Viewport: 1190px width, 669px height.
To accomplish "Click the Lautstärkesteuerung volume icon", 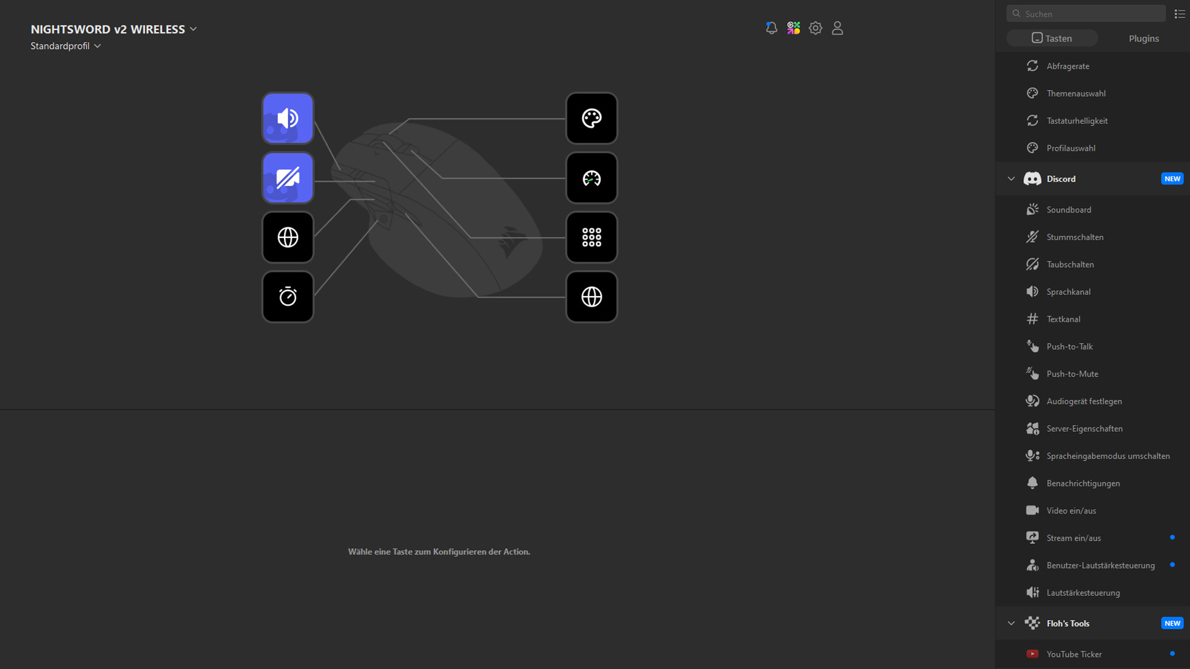I will click(x=1032, y=593).
